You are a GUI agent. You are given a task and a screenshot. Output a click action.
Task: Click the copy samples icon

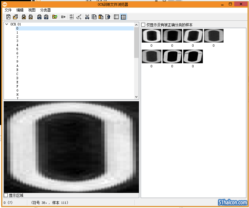(94, 17)
